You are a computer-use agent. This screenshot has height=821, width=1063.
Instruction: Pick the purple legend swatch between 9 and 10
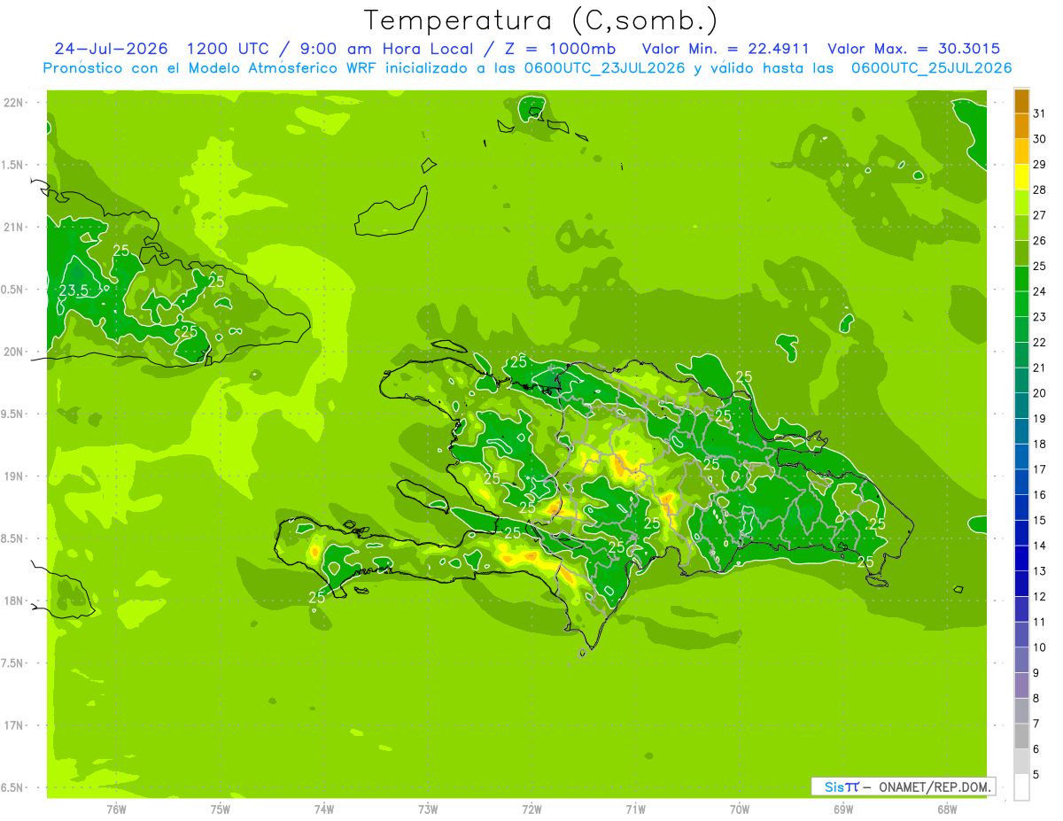(x=1021, y=660)
